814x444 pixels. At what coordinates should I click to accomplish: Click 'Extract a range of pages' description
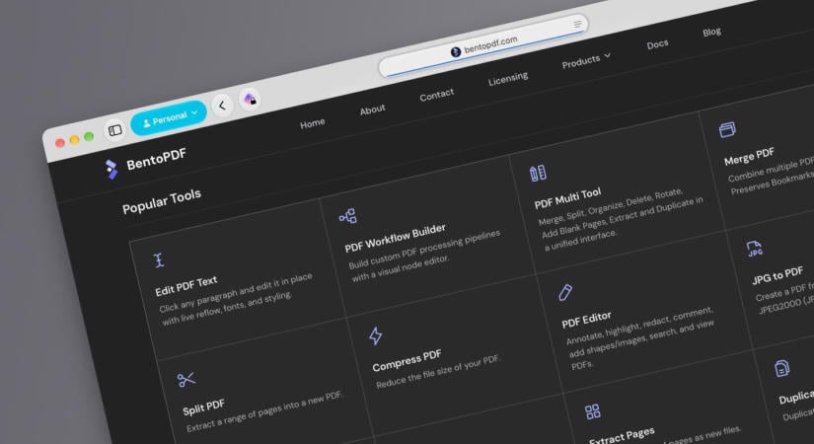tap(264, 411)
